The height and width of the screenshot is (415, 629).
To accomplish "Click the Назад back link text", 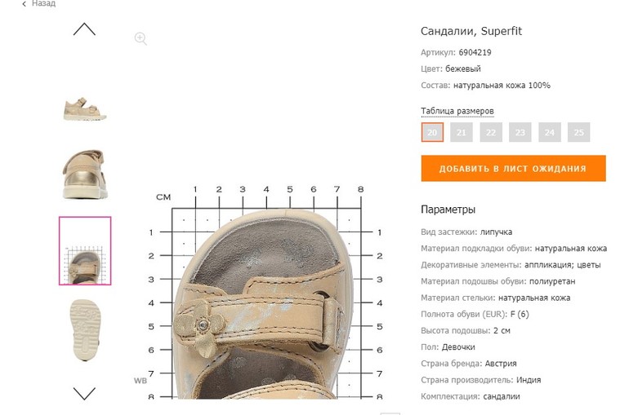I will (x=43, y=4).
